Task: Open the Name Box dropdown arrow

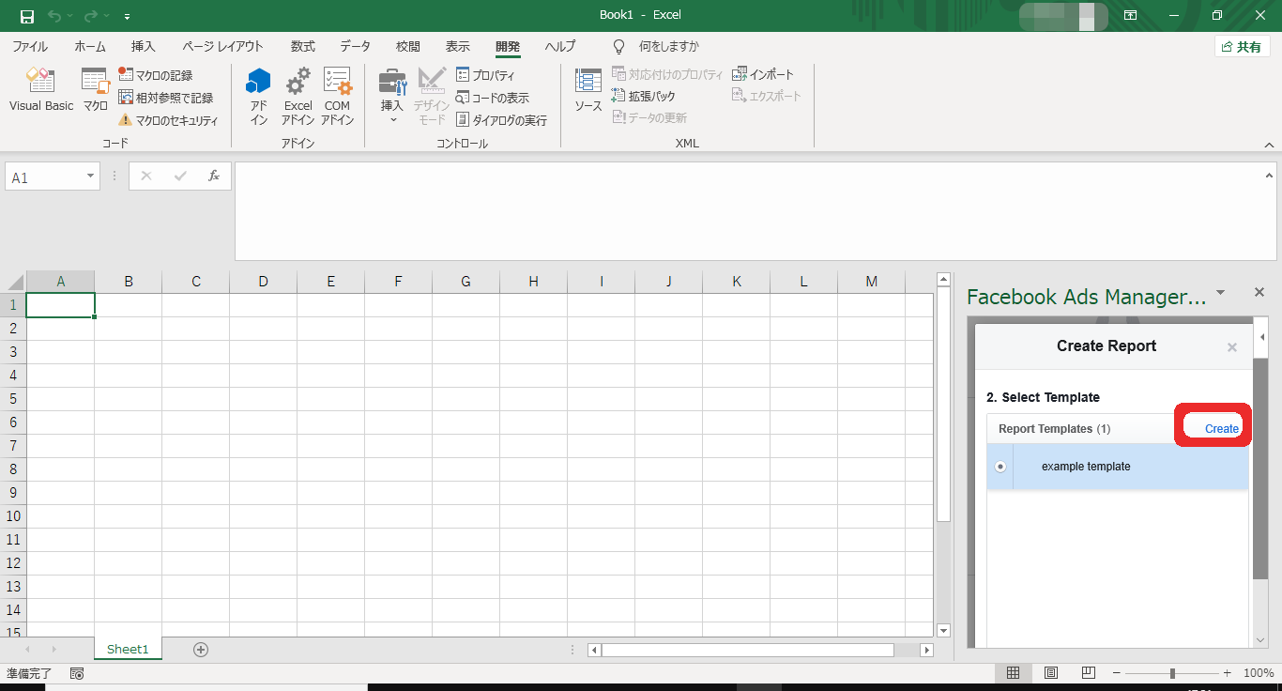Action: (90, 177)
